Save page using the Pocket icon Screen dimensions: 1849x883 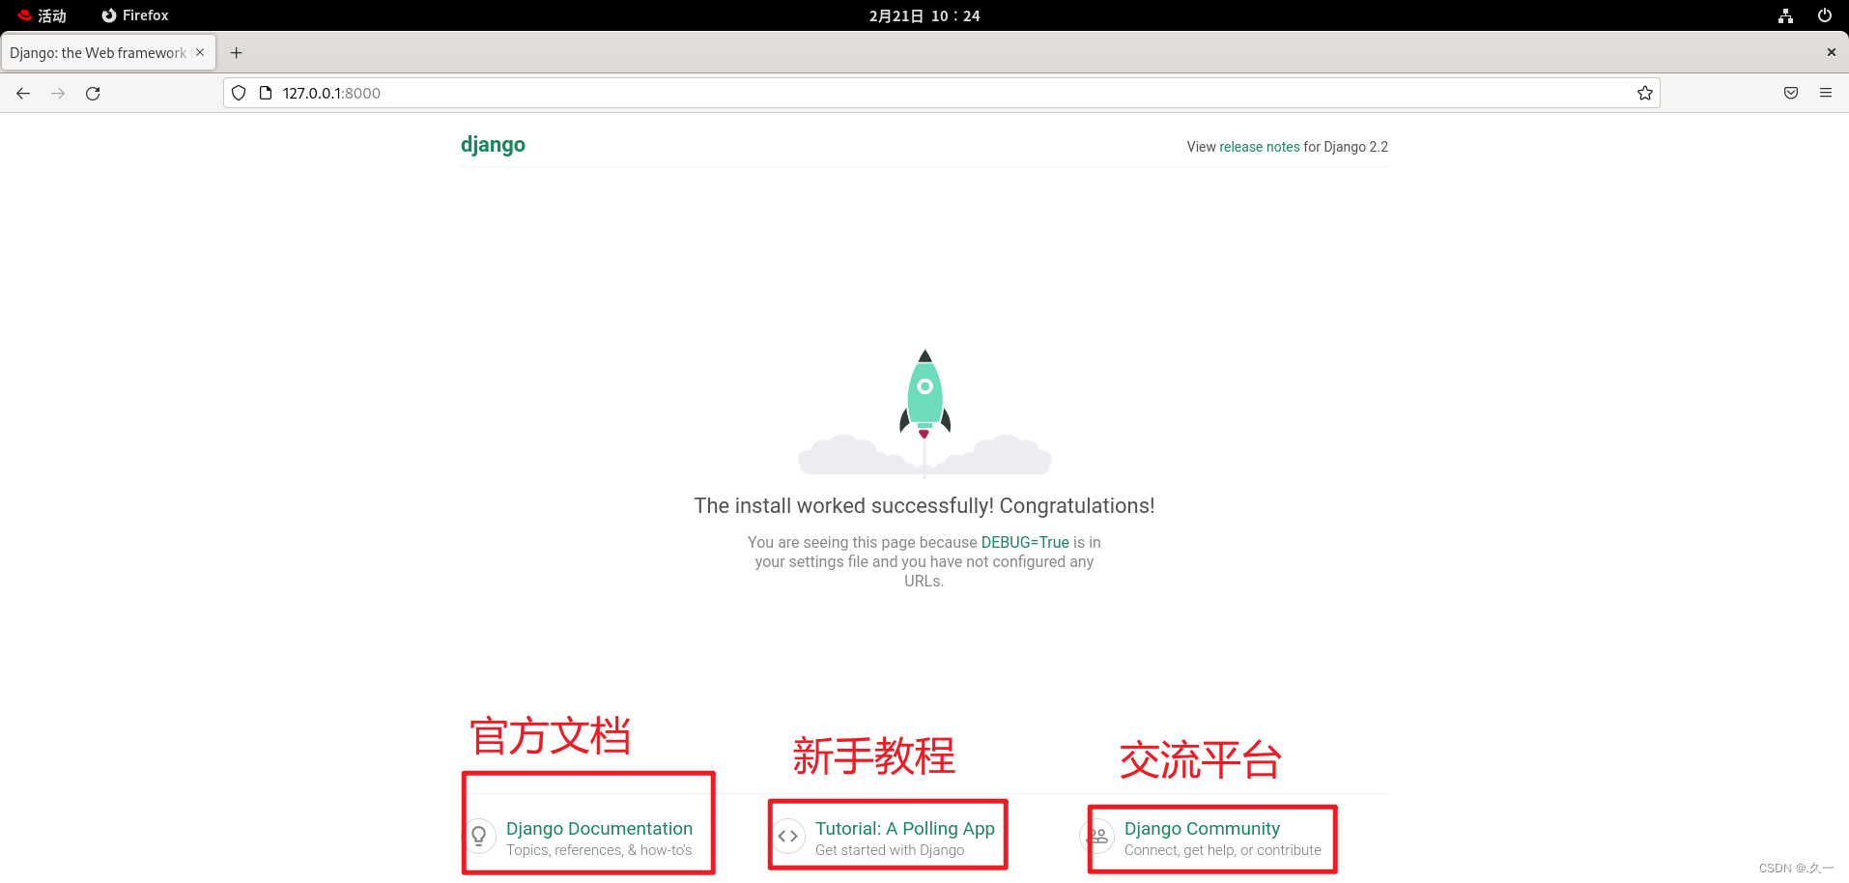pyautogui.click(x=1790, y=93)
